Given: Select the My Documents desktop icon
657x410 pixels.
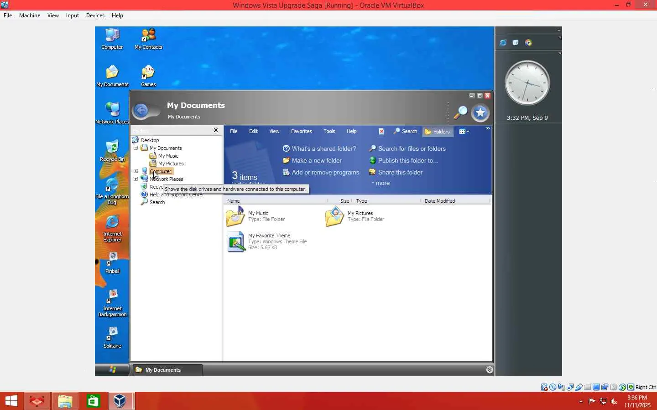Looking at the screenshot, I should (x=112, y=76).
